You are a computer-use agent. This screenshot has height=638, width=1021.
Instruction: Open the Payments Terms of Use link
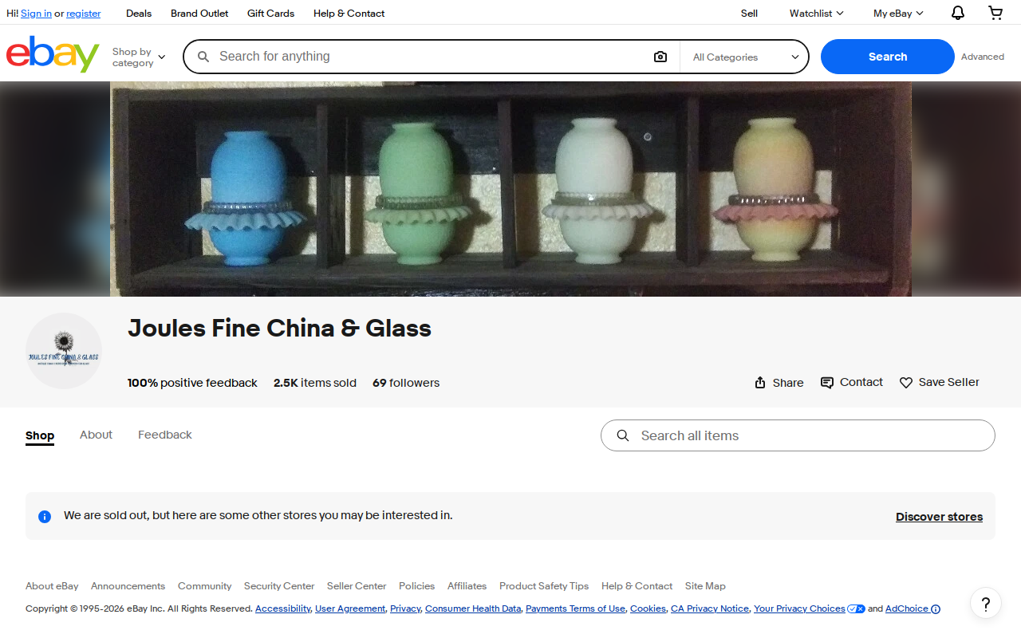575,608
